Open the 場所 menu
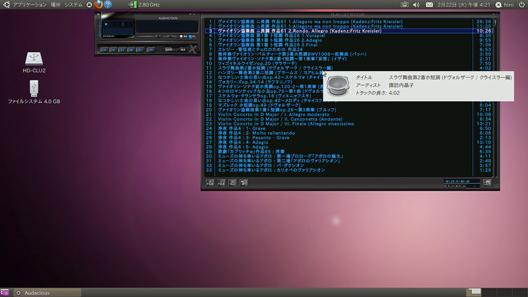The height and width of the screenshot is (297, 528). [x=55, y=5]
